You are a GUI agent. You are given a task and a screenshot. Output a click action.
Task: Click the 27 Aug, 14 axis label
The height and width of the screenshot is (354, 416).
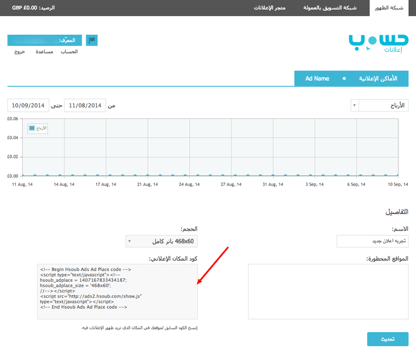[x=231, y=184]
